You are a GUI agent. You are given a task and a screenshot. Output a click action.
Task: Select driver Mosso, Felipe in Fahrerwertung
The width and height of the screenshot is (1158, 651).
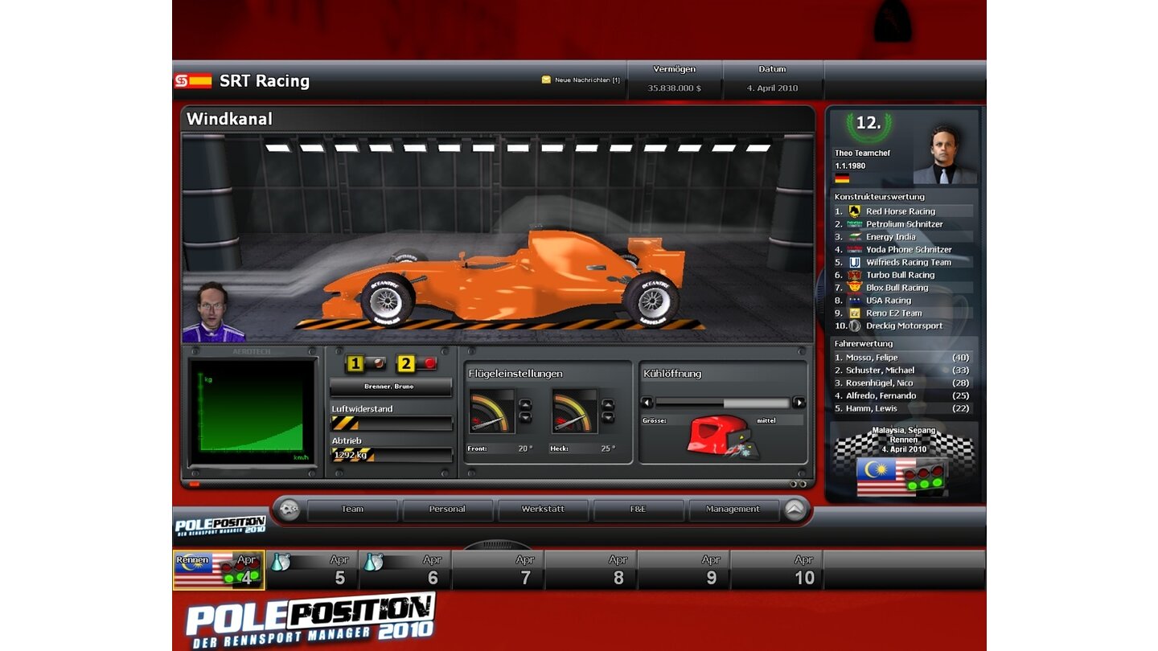pos(902,358)
